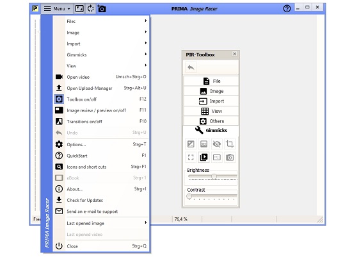Toggle Toolbox on/off
Image resolution: width=352 pixels, height=259 pixels.
click(x=101, y=99)
